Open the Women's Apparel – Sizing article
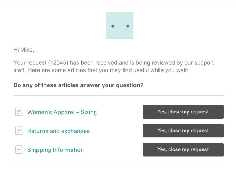The image size is (236, 196). click(62, 112)
